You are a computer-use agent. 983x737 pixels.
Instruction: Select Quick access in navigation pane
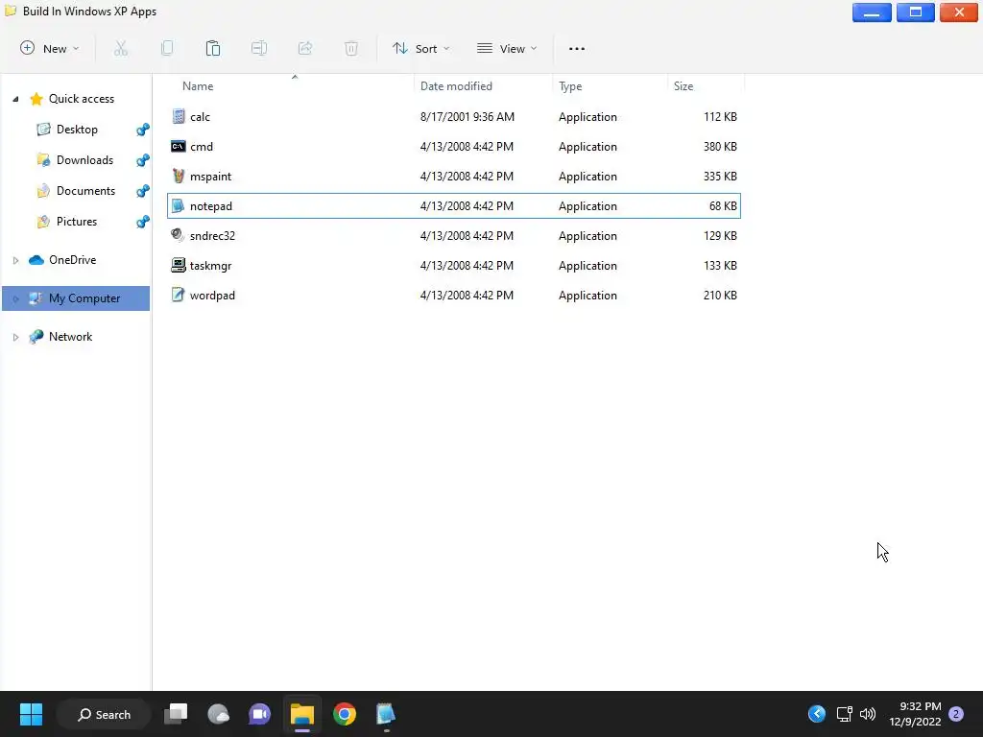point(82,99)
